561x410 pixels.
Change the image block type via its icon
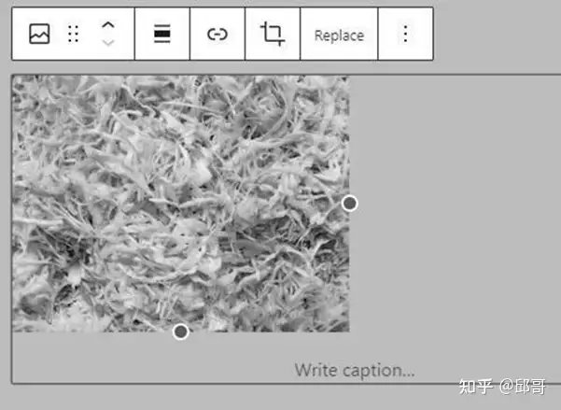pyautogui.click(x=39, y=34)
